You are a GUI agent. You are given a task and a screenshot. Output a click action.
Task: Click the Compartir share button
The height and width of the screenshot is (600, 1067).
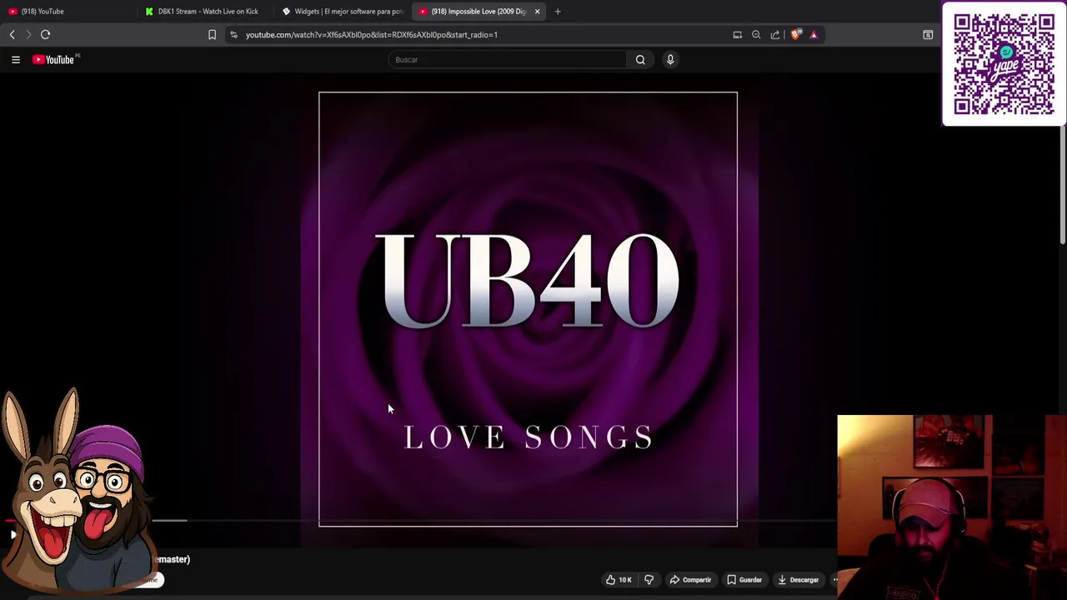[x=690, y=580]
